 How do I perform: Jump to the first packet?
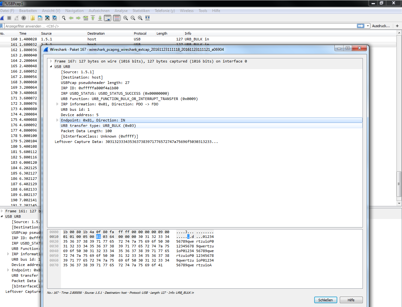pyautogui.click(x=93, y=18)
